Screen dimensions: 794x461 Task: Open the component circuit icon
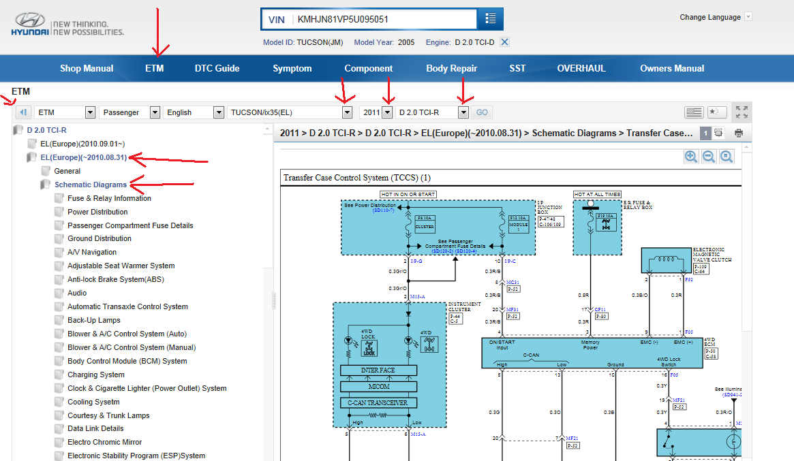718,133
